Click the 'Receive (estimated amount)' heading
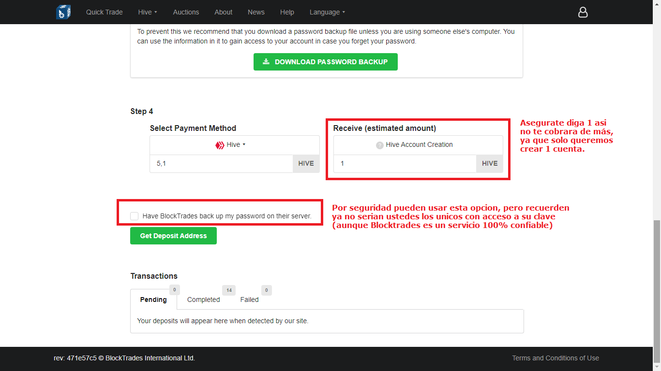 [x=385, y=128]
